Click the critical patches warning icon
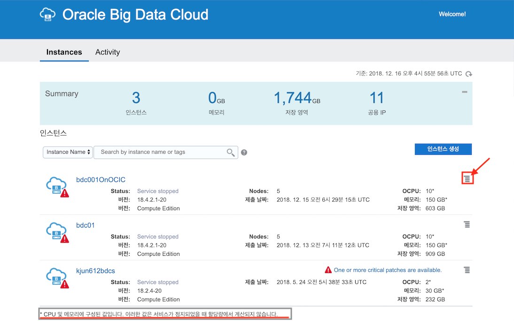514x321 pixels. 328,270
